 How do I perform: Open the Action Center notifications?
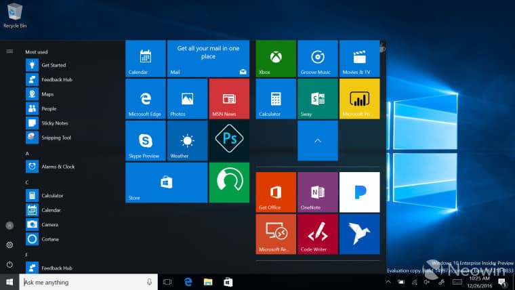pos(502,282)
